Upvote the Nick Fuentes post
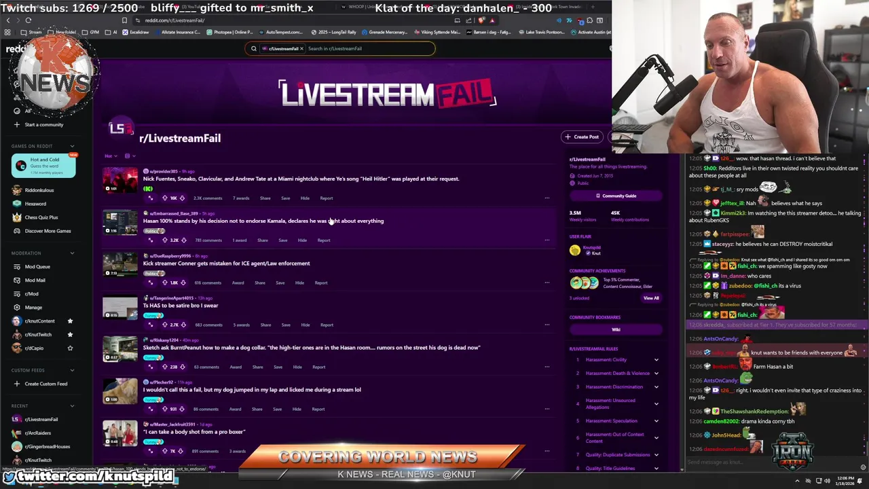The image size is (869, 489). 164,198
